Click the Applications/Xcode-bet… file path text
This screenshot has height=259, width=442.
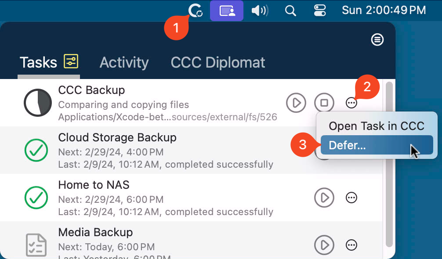(x=168, y=117)
